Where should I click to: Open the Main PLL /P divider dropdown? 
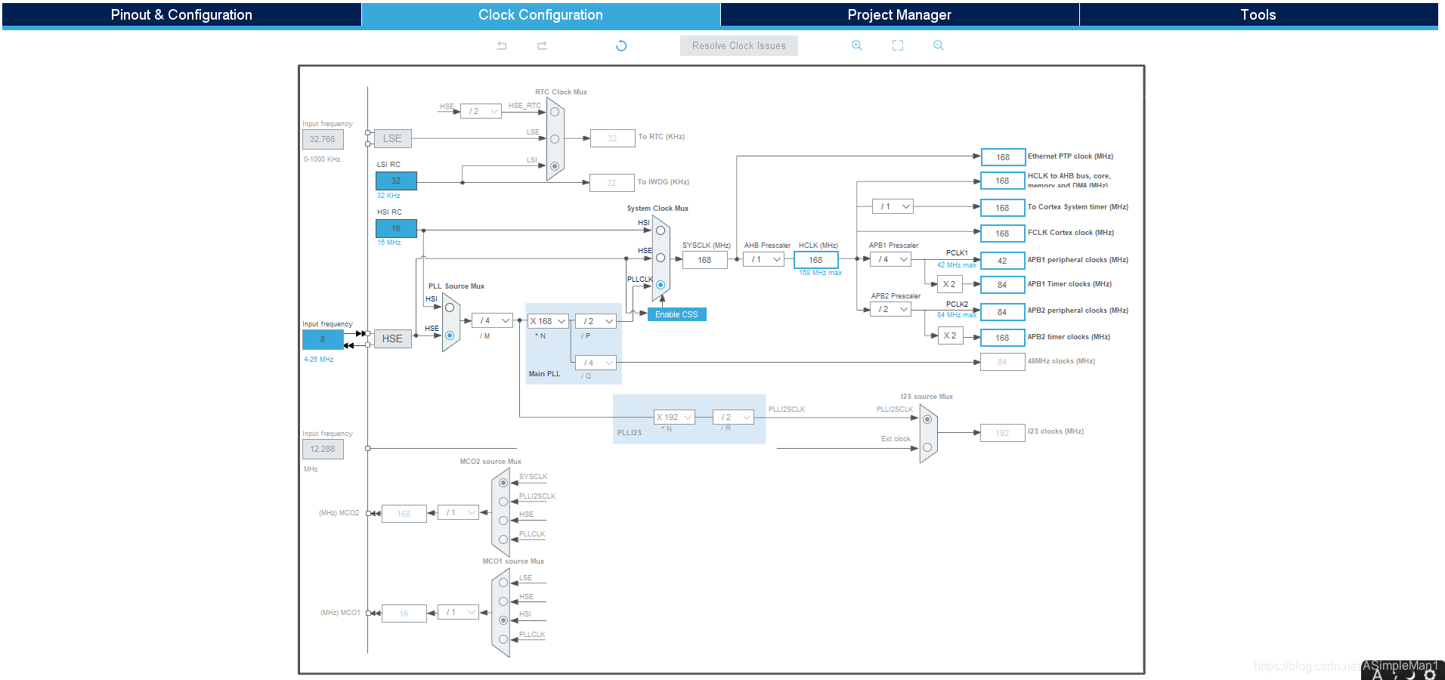point(596,321)
